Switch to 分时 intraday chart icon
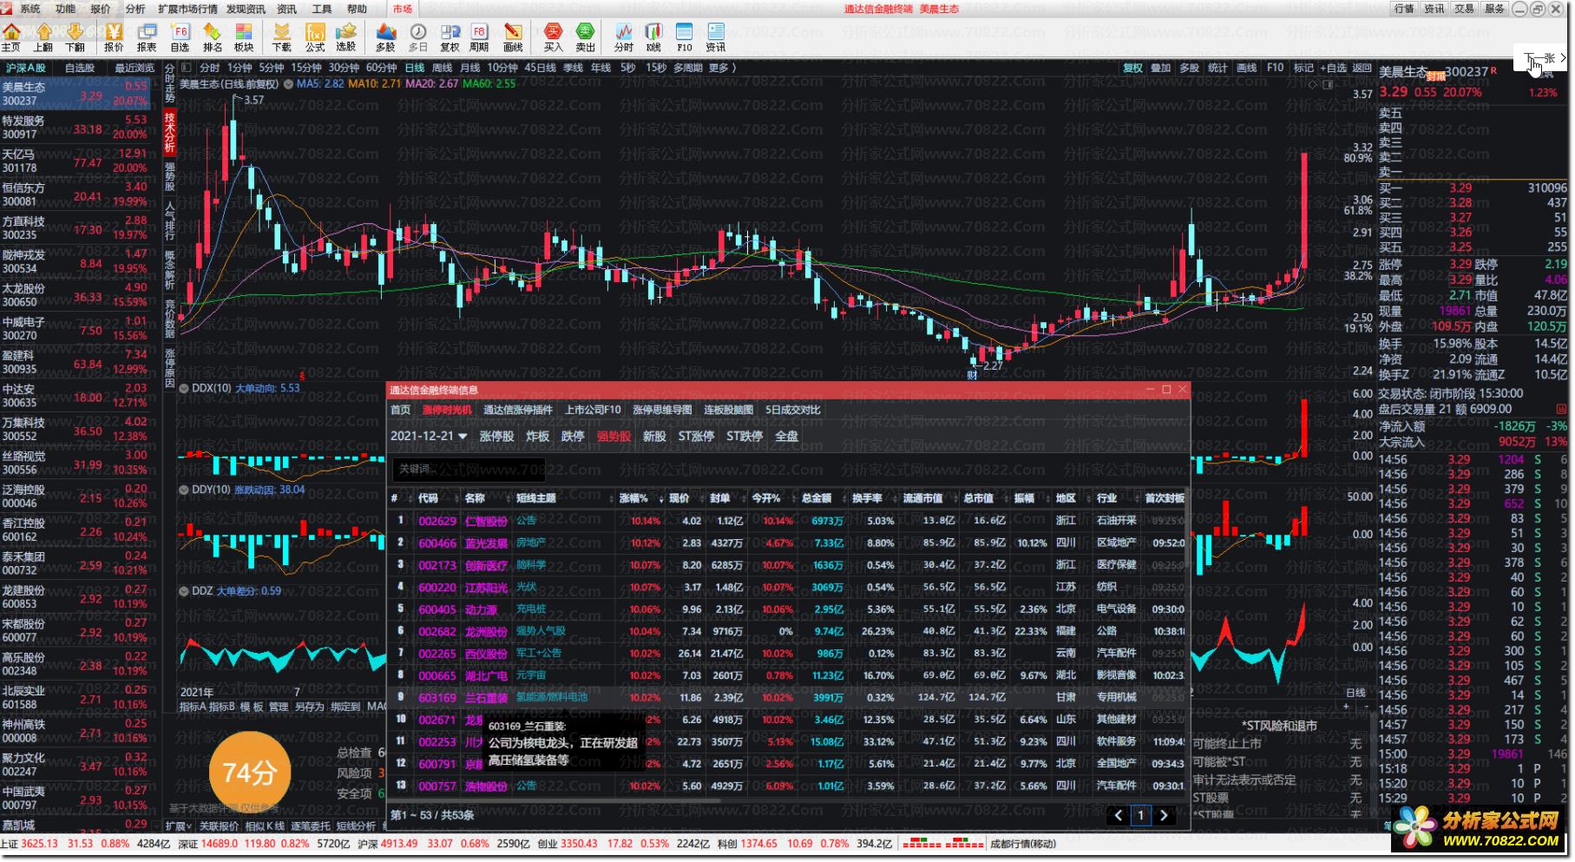This screenshot has height=862, width=1575. tap(624, 37)
